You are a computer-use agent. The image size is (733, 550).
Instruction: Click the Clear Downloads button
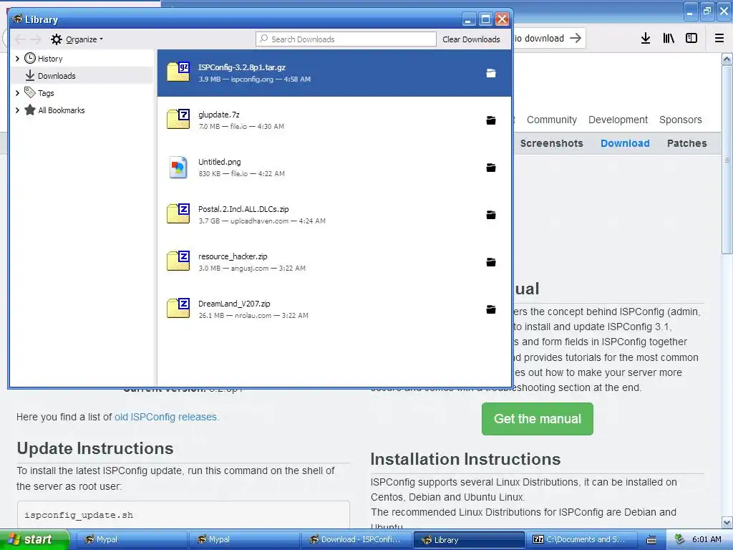click(471, 39)
